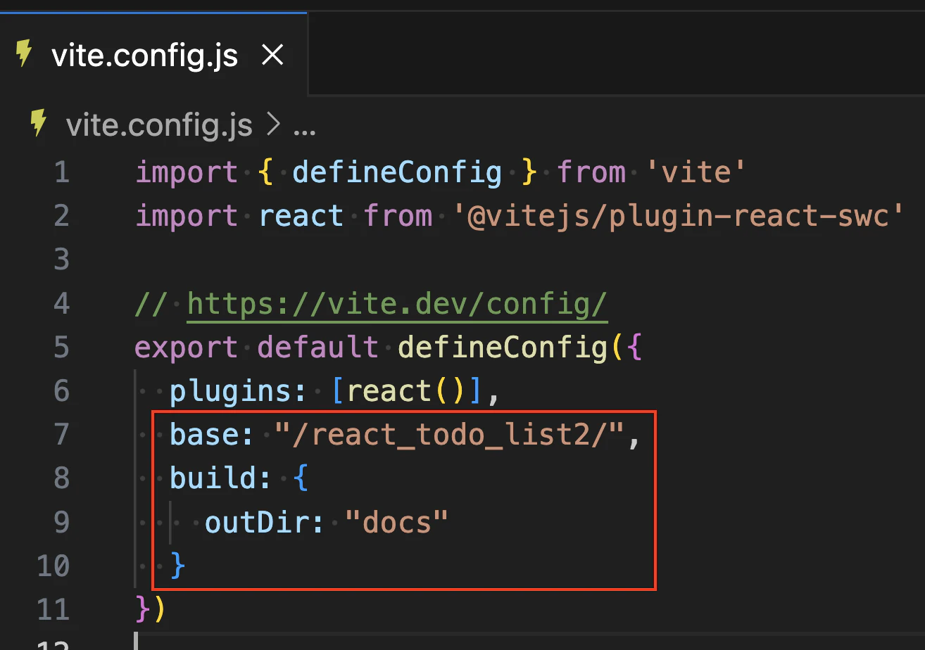Click line number 1 in the gutter
Screen dimensions: 925x650
tap(61, 172)
